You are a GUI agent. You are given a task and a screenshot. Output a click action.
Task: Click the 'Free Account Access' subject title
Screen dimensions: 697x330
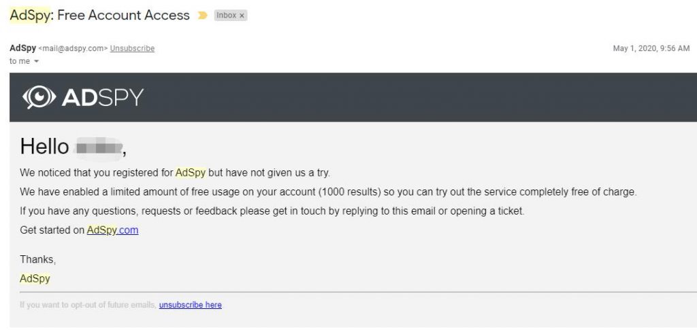[123, 15]
